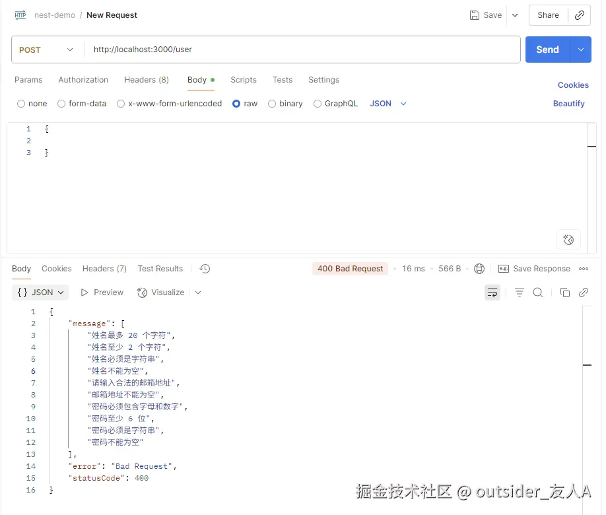Open the response JSON format selector
The width and height of the screenshot is (606, 515).
[40, 292]
